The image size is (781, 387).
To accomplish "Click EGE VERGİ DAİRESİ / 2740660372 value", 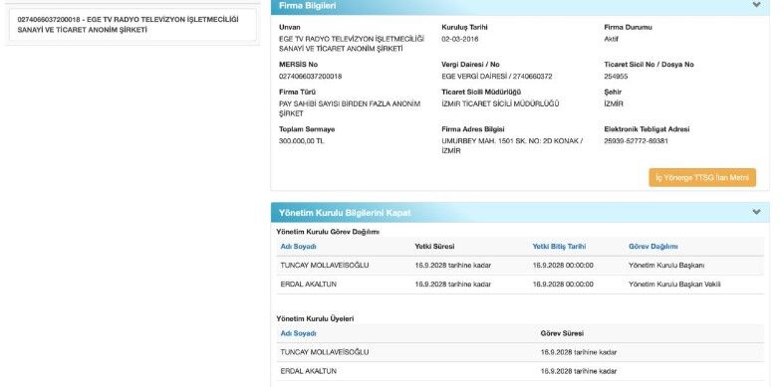I will point(496,77).
